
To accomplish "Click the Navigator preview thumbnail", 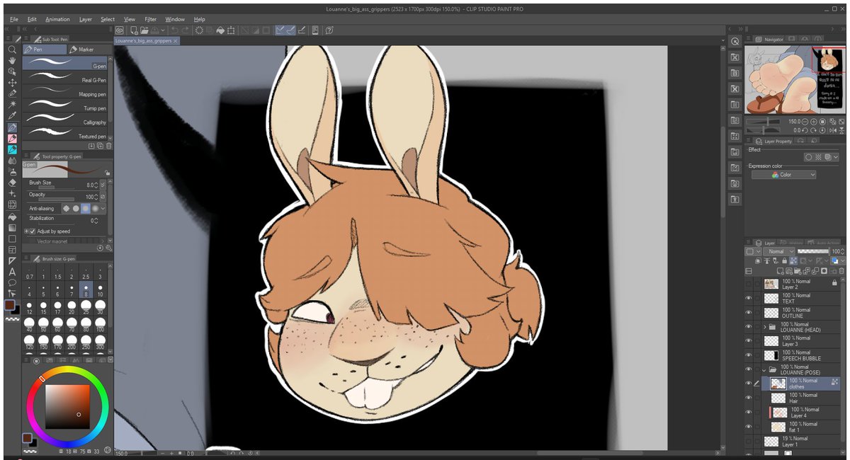I will [795, 79].
